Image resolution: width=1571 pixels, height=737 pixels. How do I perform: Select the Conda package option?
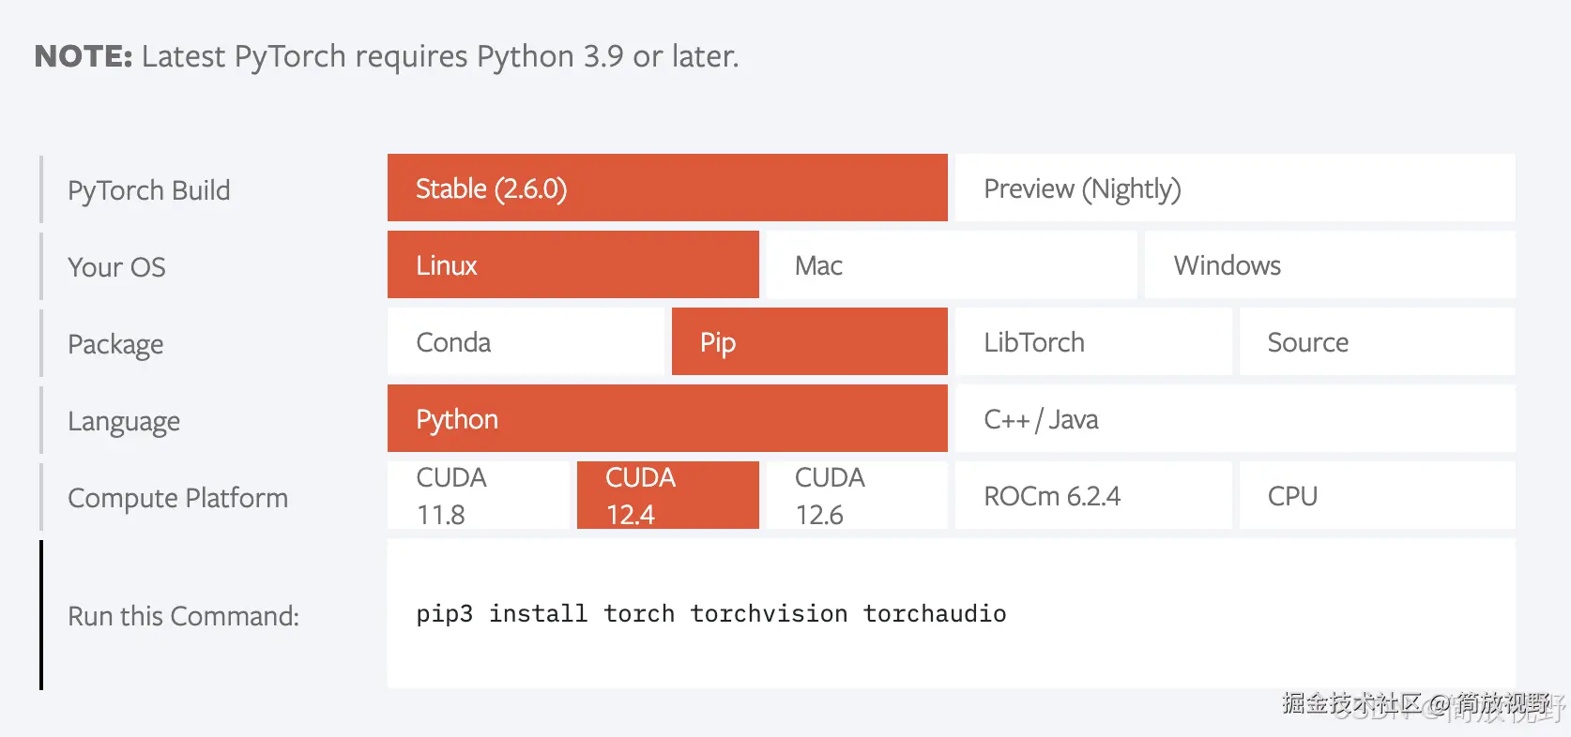click(526, 341)
